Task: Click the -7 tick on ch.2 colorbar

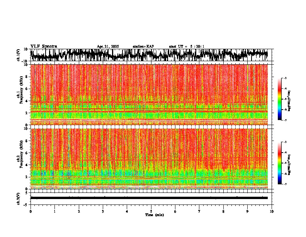Action: point(285,184)
